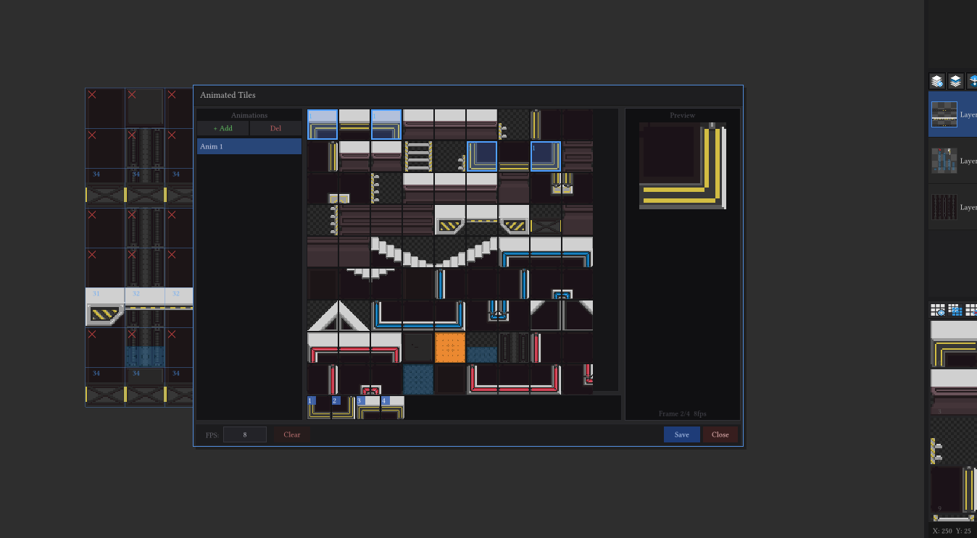This screenshot has height=538, width=977.
Task: Click the FPS input field
Action: [x=245, y=434]
